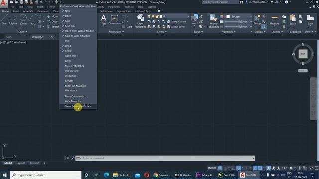319x179 pixels.
Task: Click the Help question mark icon
Action: [286, 2]
